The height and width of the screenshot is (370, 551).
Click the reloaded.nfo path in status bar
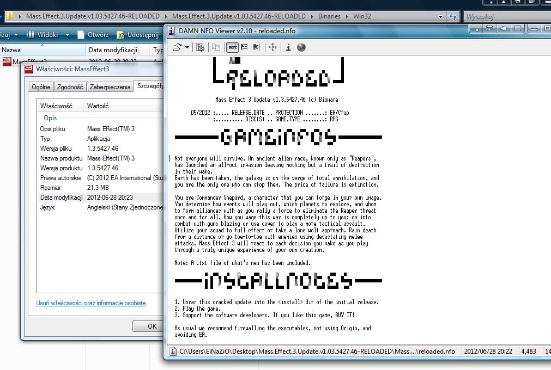(317, 351)
